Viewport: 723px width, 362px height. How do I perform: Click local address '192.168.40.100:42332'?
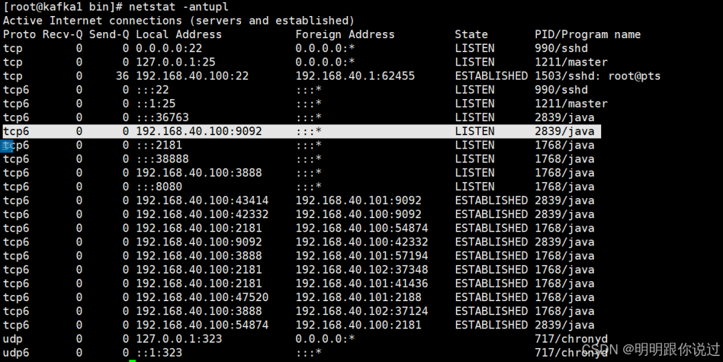[202, 214]
